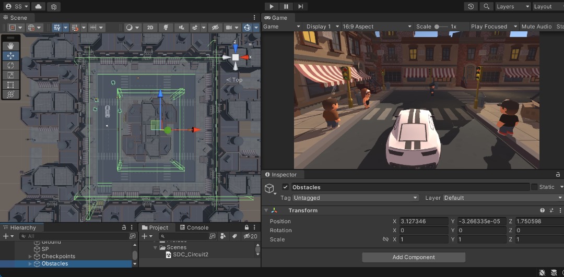Enable the Static checkbox

[x=534, y=187]
